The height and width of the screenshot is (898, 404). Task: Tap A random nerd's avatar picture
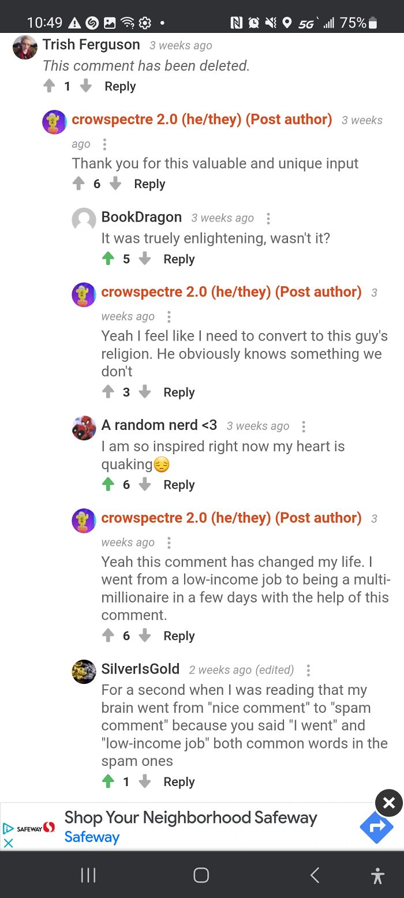click(84, 428)
